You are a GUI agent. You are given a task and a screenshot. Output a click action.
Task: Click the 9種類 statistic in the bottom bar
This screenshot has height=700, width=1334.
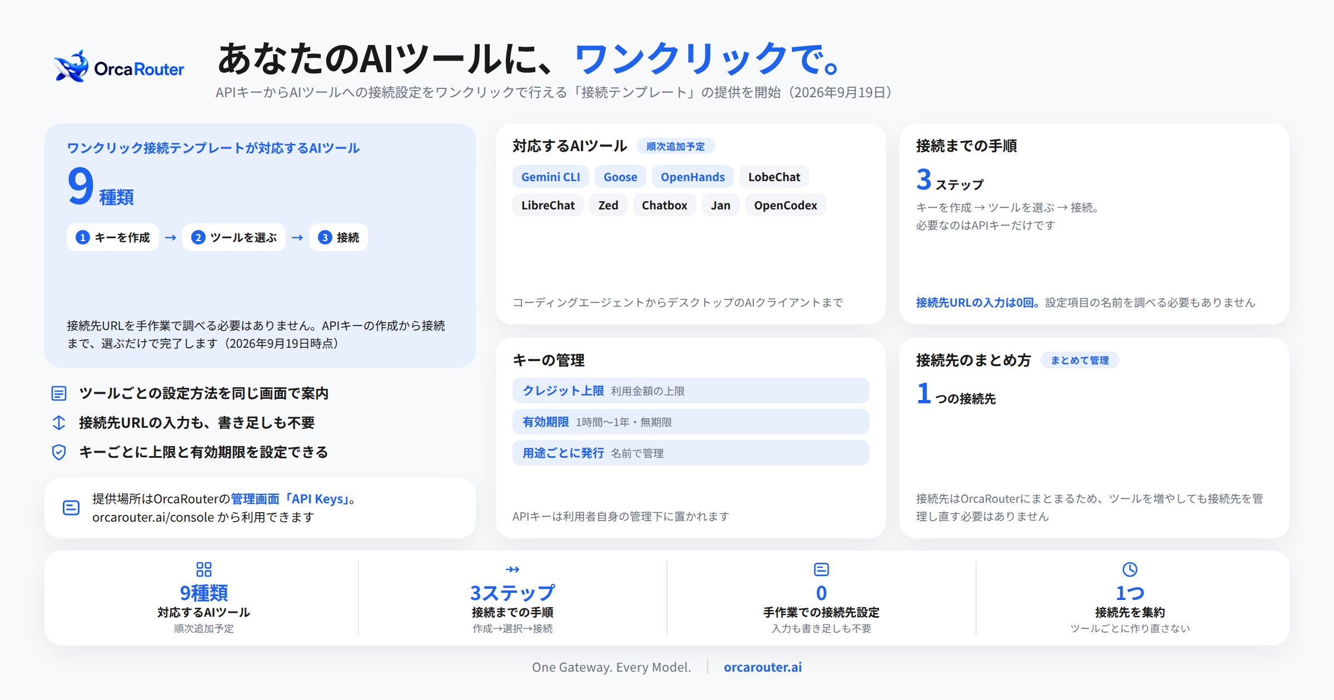tap(204, 593)
